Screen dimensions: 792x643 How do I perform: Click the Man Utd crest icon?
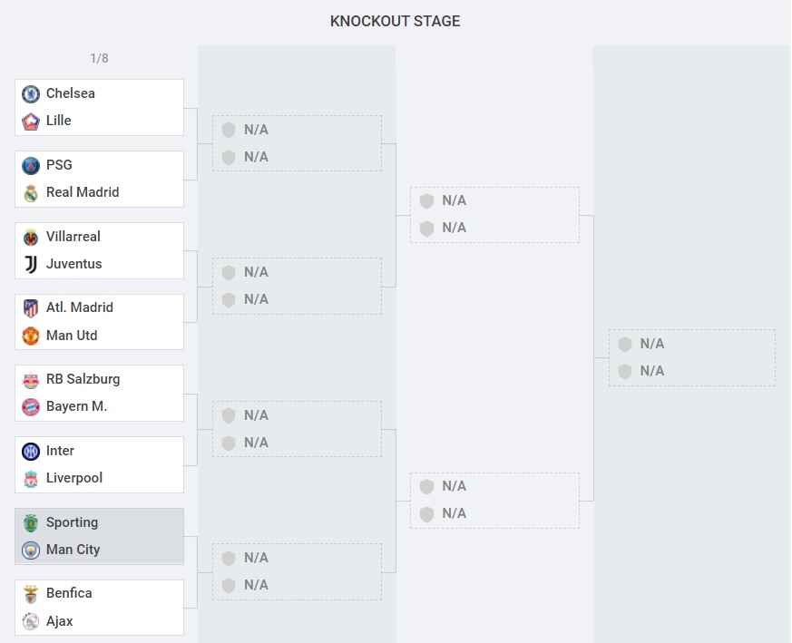click(x=31, y=336)
